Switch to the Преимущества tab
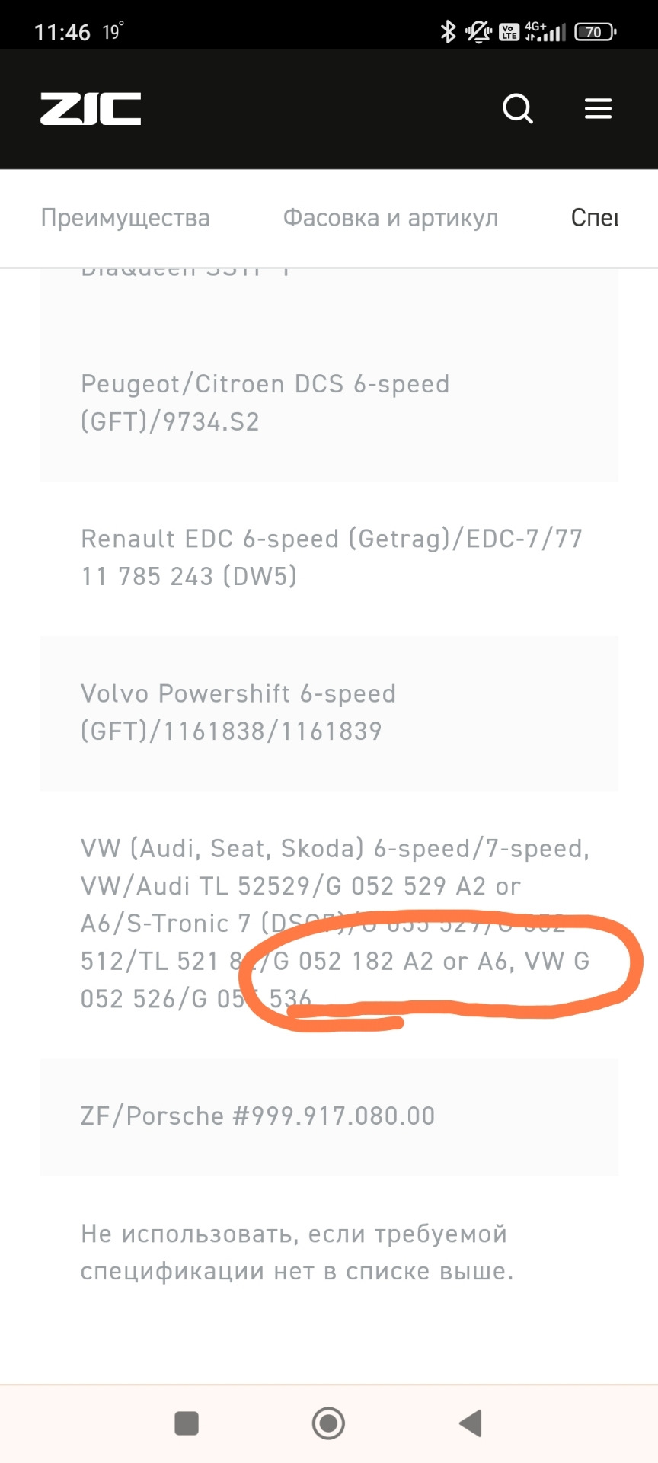658x1463 pixels. tap(125, 218)
